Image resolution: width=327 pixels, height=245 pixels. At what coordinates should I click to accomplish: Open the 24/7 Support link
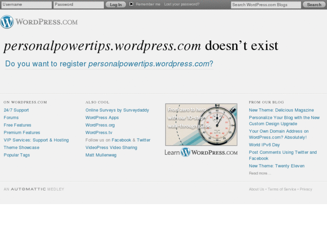(16, 110)
